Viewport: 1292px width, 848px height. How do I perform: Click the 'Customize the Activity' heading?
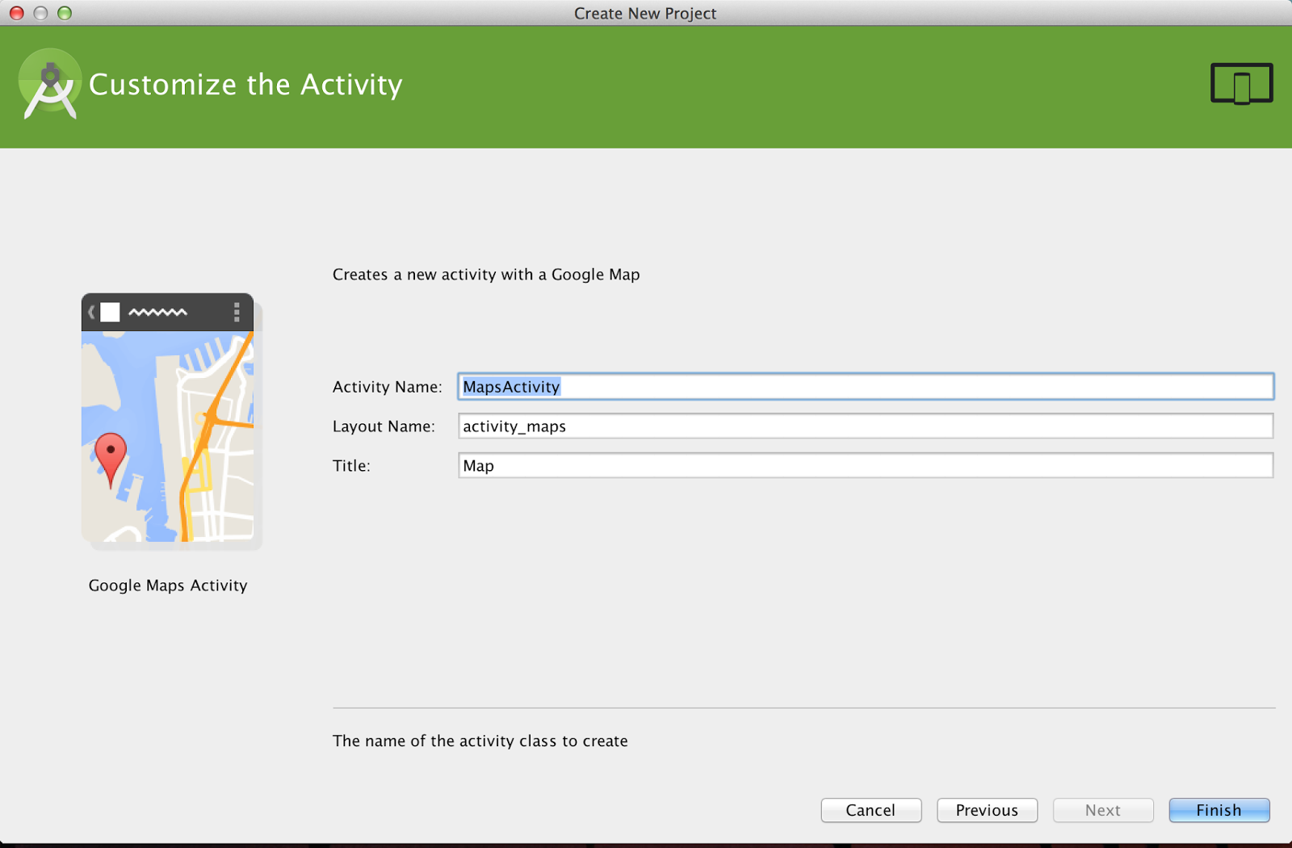pyautogui.click(x=245, y=85)
